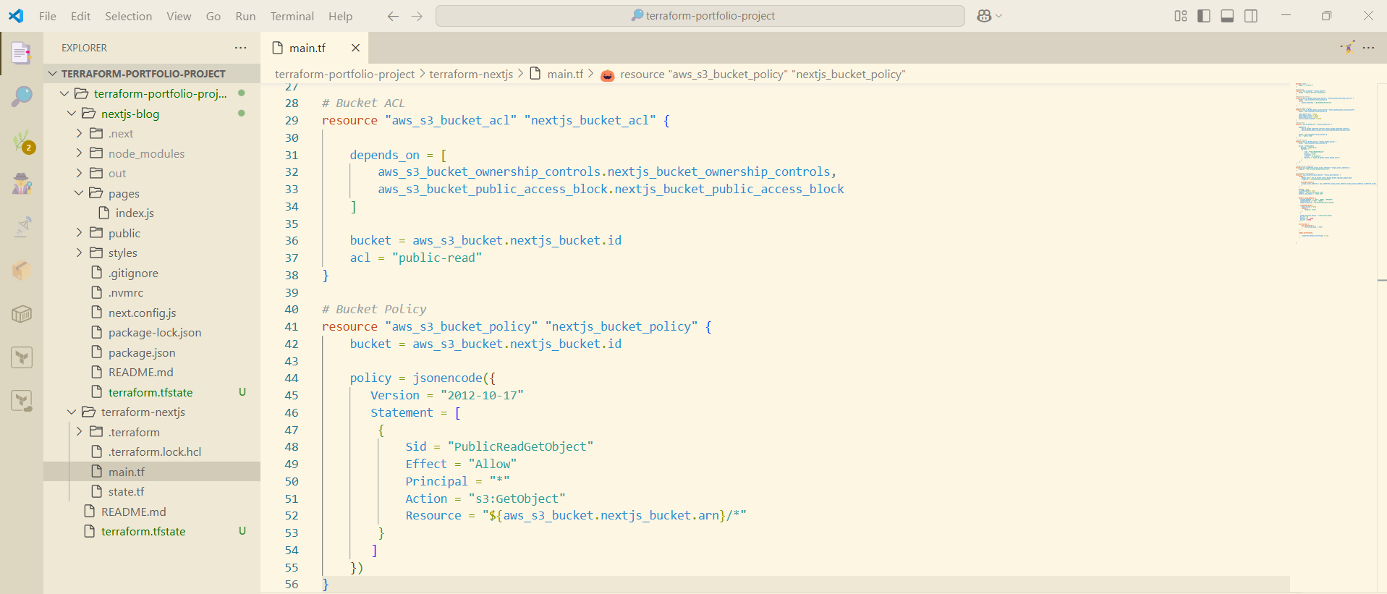Expand the public folder
Screen dimensions: 1387x594
click(79, 233)
